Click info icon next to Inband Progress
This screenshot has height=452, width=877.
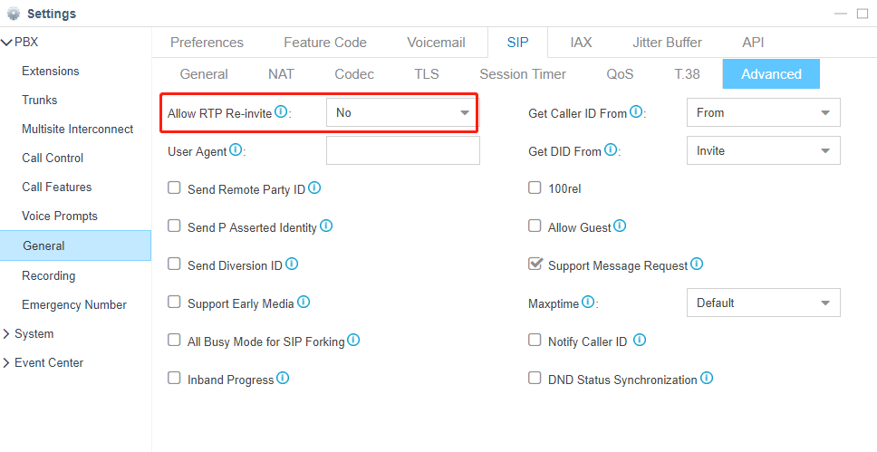click(283, 378)
